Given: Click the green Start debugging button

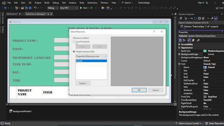Looking at the screenshot, I should 84,8.
